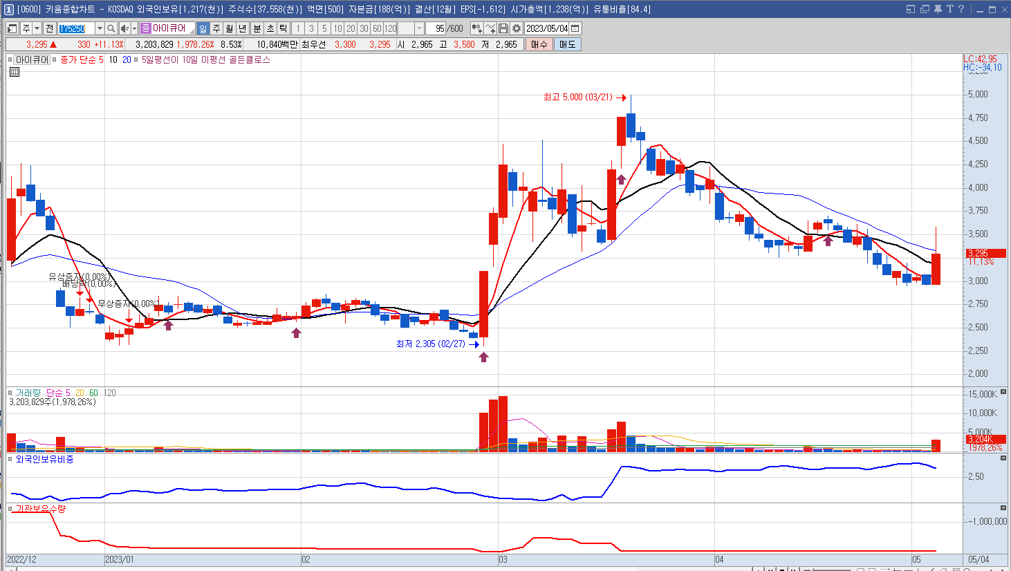This screenshot has width=1011, height=571.
Task: Click the LC:42.95 indicator box
Action: tap(981, 59)
